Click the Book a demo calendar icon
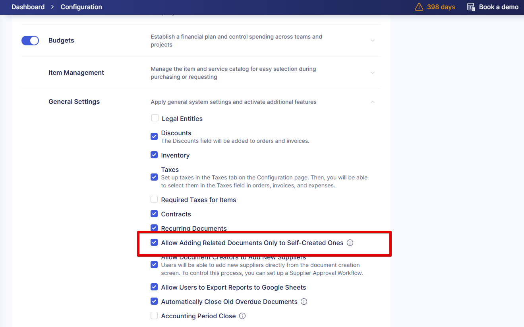Image resolution: width=524 pixels, height=327 pixels. click(x=471, y=7)
